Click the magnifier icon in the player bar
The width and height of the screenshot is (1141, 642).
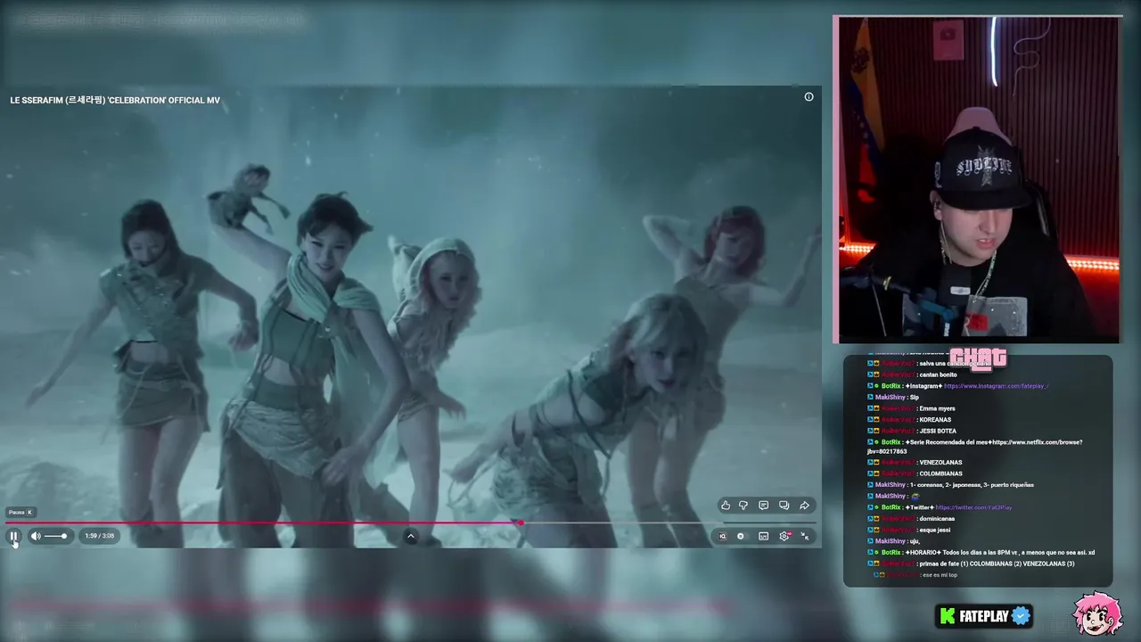(722, 536)
